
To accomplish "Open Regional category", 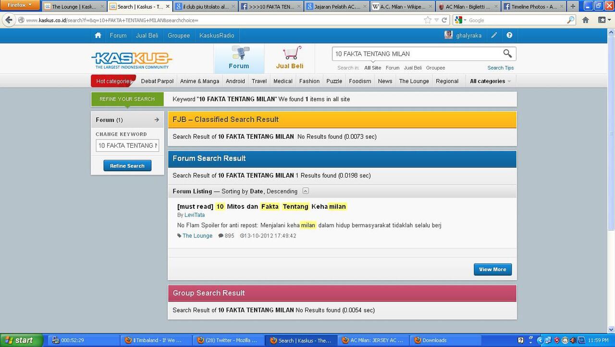I will coord(447,81).
